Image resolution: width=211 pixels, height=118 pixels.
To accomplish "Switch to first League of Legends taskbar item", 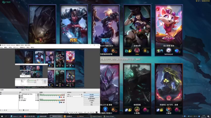I will point(96,116).
